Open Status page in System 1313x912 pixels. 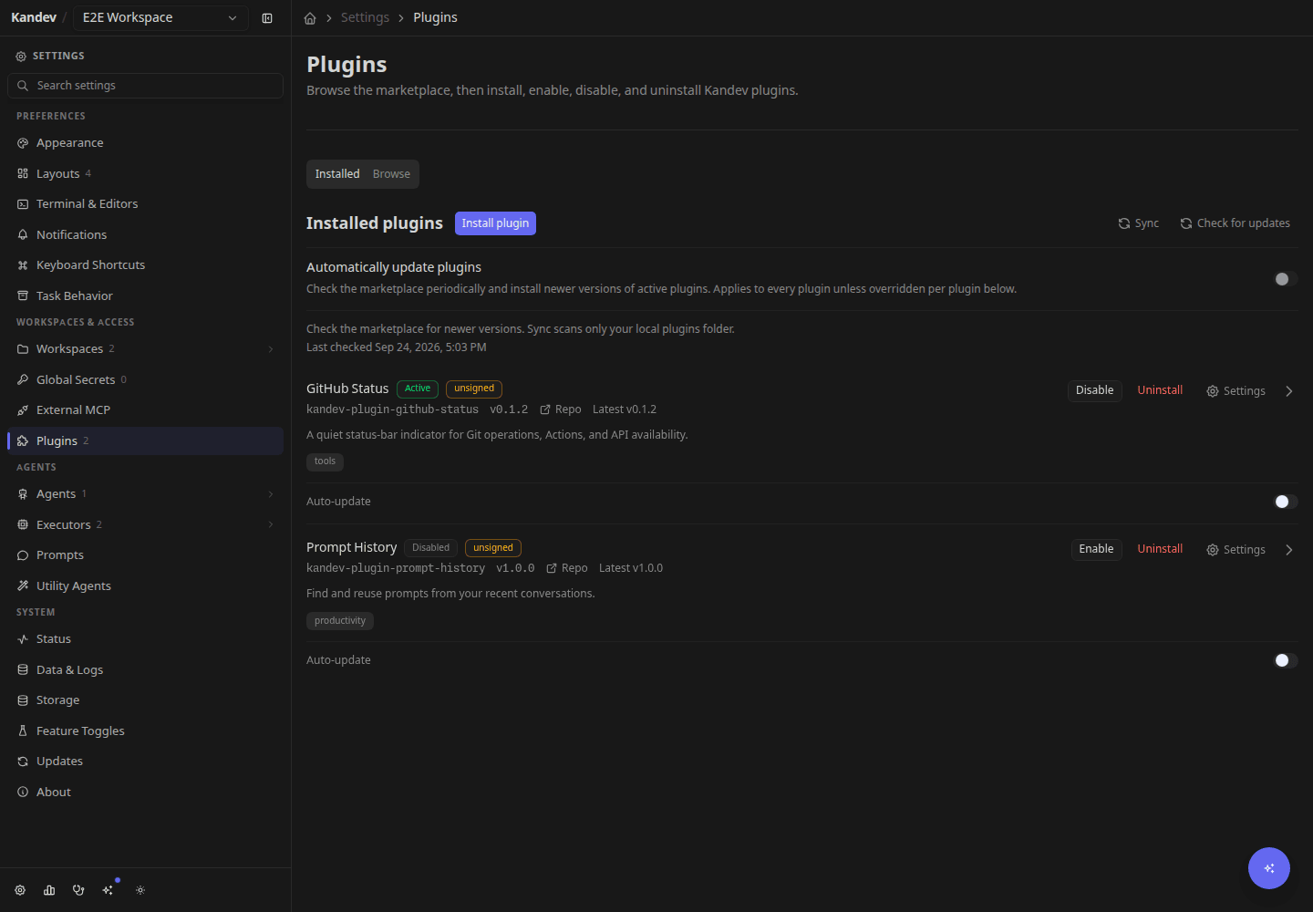coord(146,639)
